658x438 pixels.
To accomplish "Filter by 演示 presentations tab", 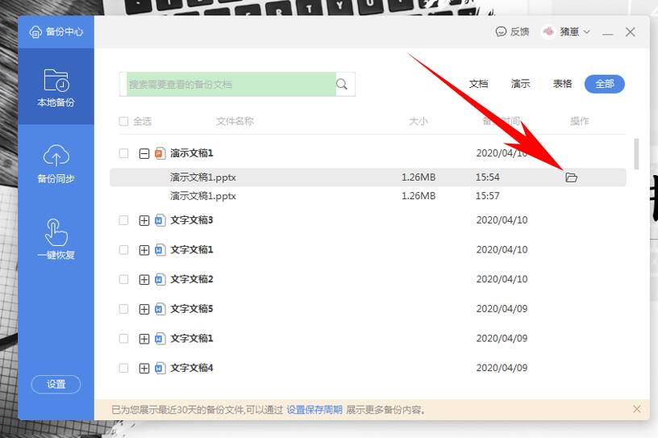I will click(x=520, y=84).
